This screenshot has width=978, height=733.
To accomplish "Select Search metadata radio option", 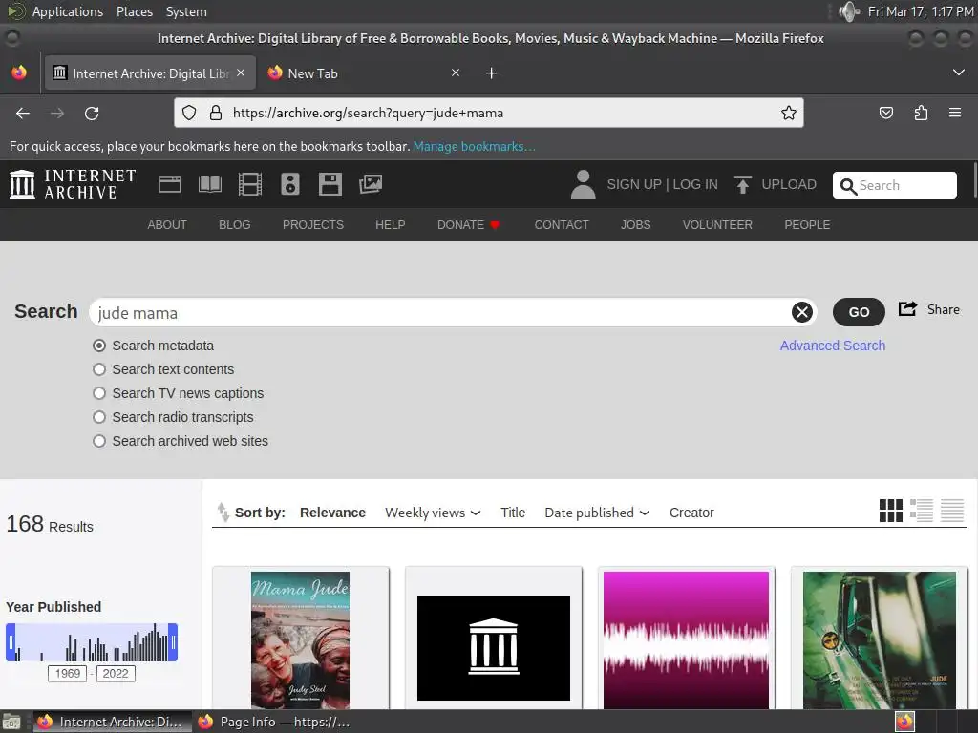I will (99, 346).
